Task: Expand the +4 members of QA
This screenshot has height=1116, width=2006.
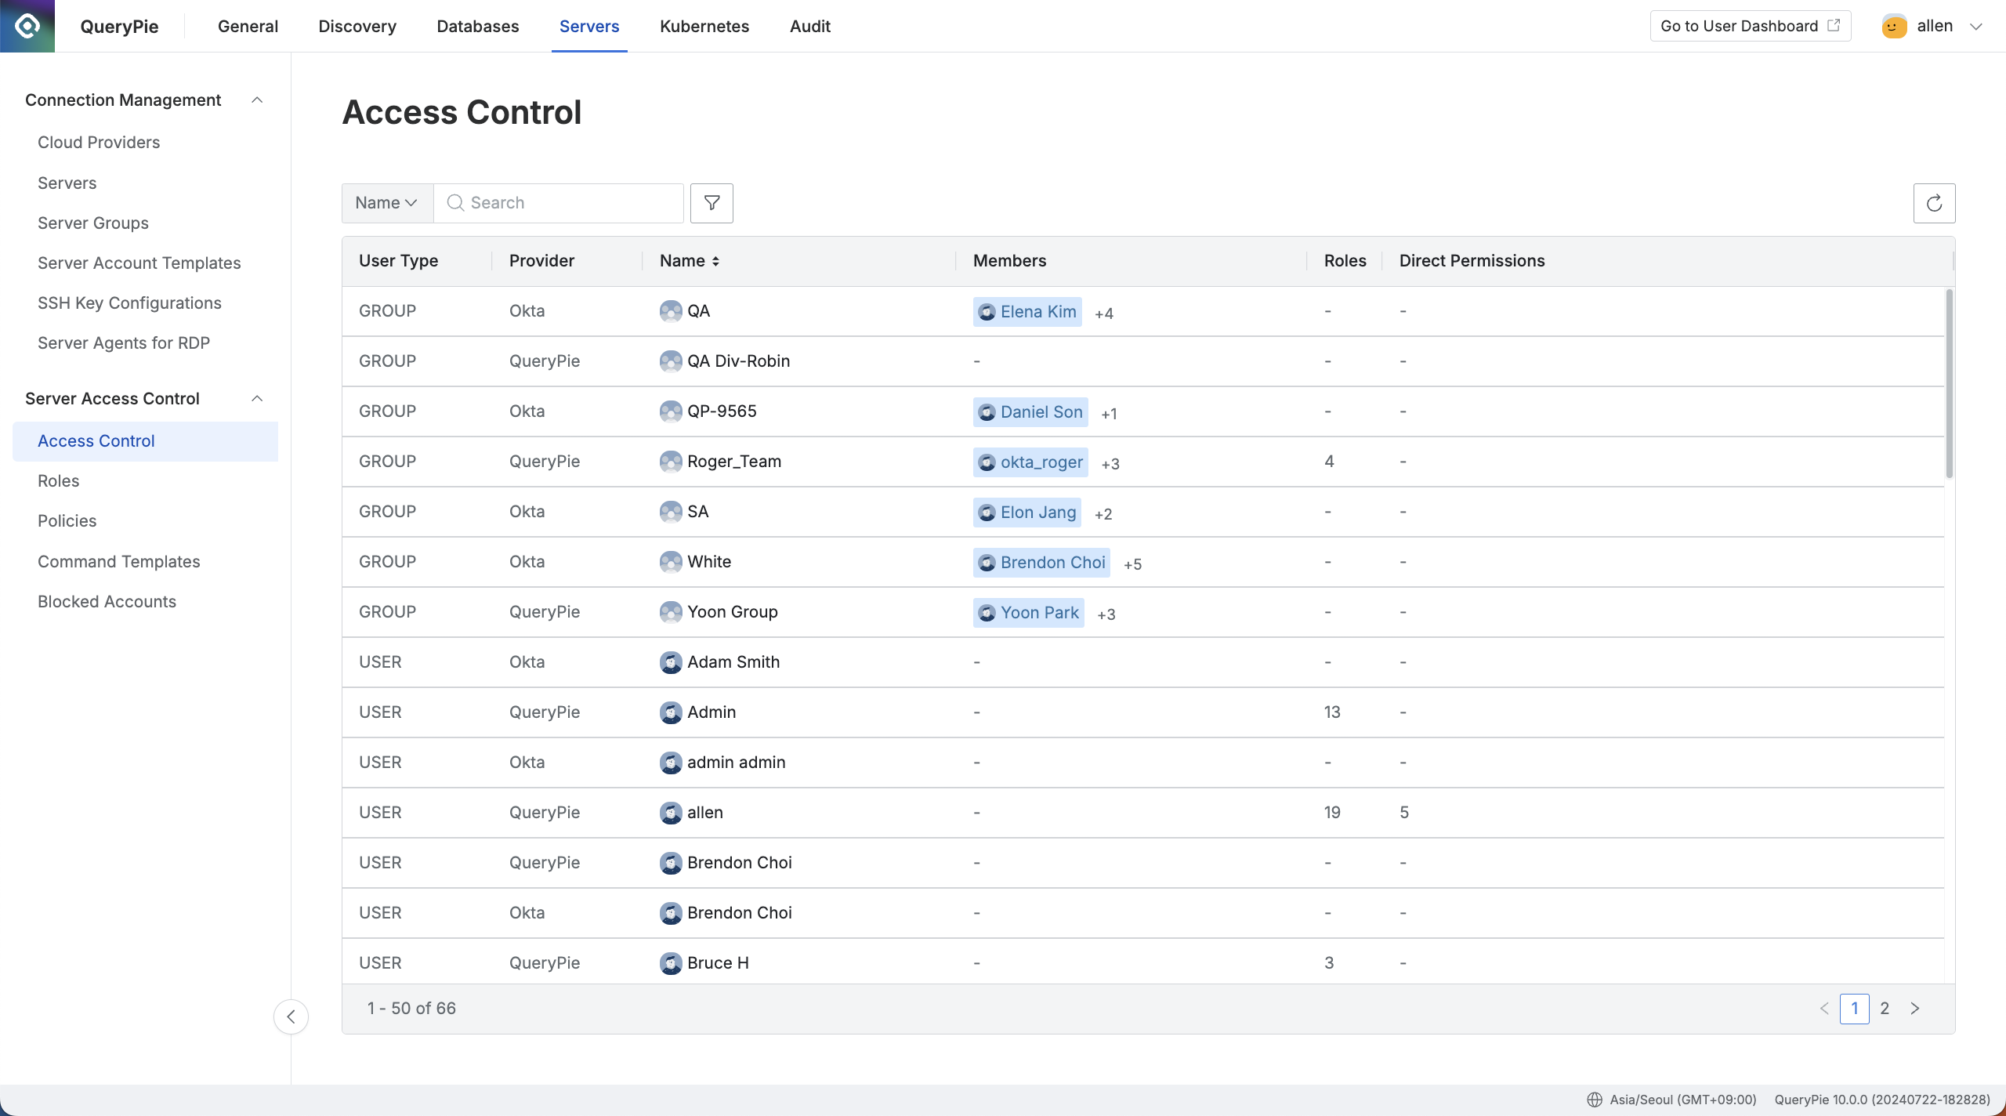Action: [x=1104, y=313]
